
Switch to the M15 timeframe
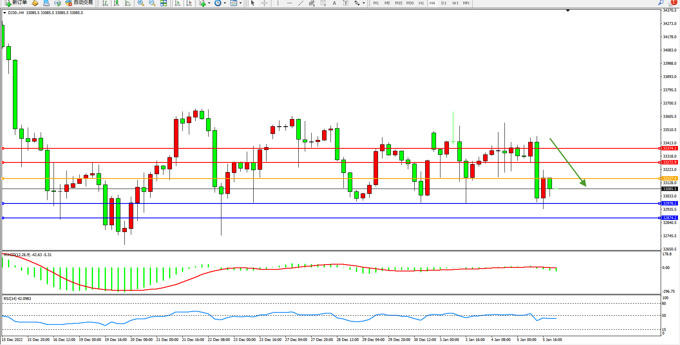pos(398,3)
